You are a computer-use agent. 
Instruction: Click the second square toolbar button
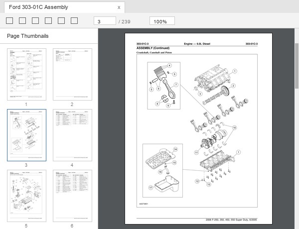[22, 21]
